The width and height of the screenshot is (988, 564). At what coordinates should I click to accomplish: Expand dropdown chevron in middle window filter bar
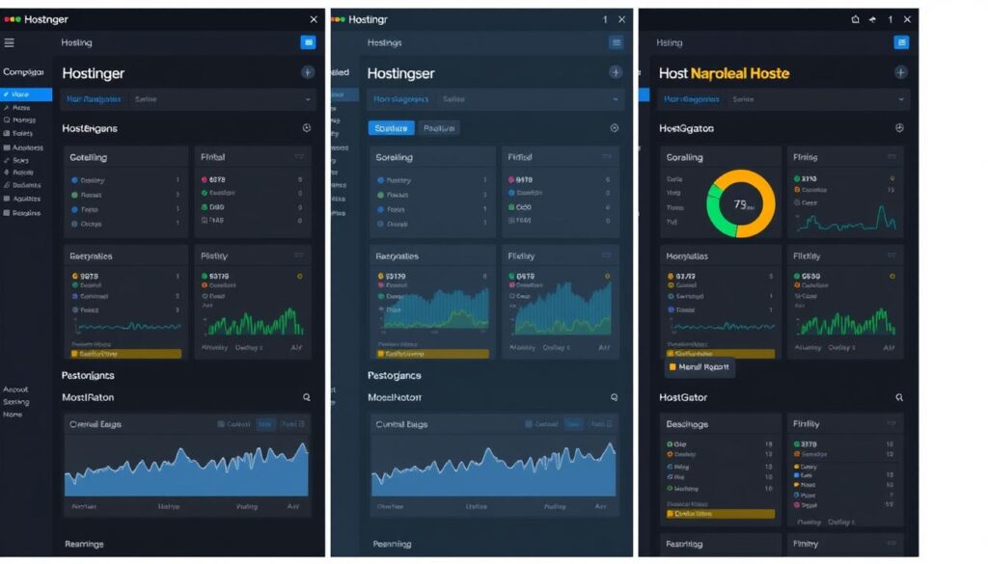(x=616, y=99)
